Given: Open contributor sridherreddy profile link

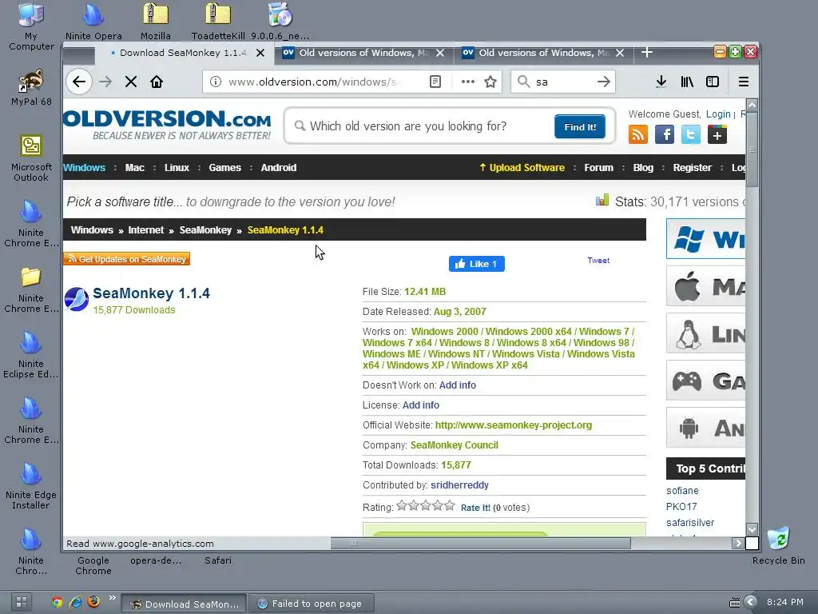Looking at the screenshot, I should [x=459, y=485].
